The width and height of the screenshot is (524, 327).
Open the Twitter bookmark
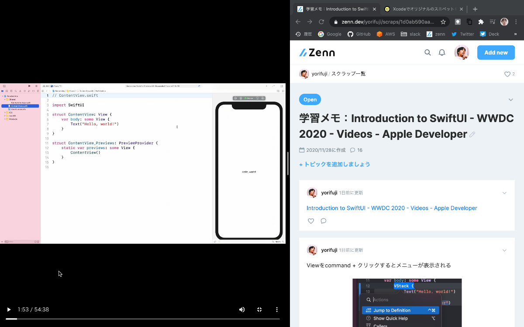point(462,34)
